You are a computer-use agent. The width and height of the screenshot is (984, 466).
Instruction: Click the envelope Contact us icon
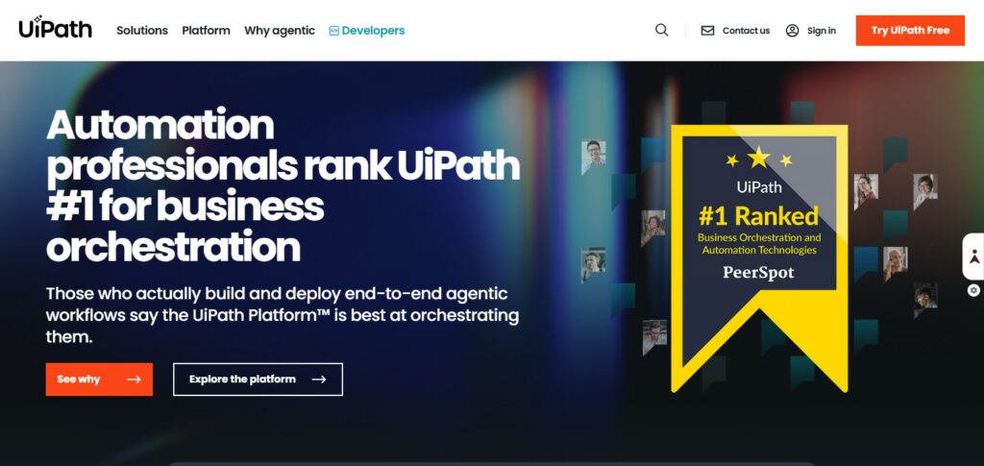pos(707,30)
